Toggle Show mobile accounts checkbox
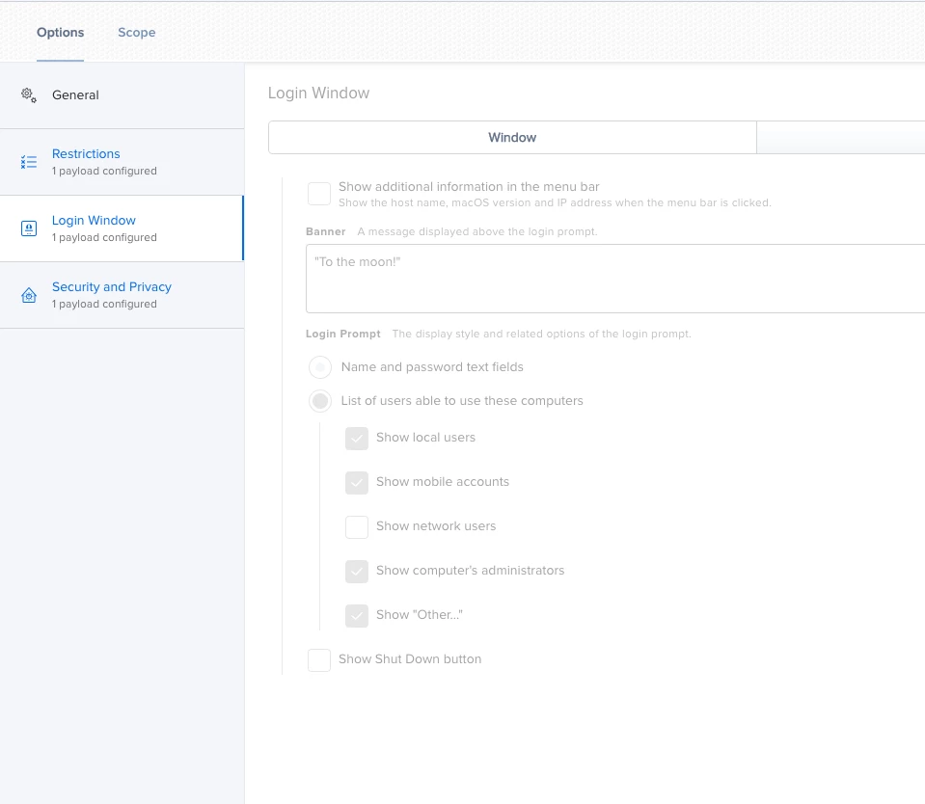925x804 pixels. [x=357, y=483]
